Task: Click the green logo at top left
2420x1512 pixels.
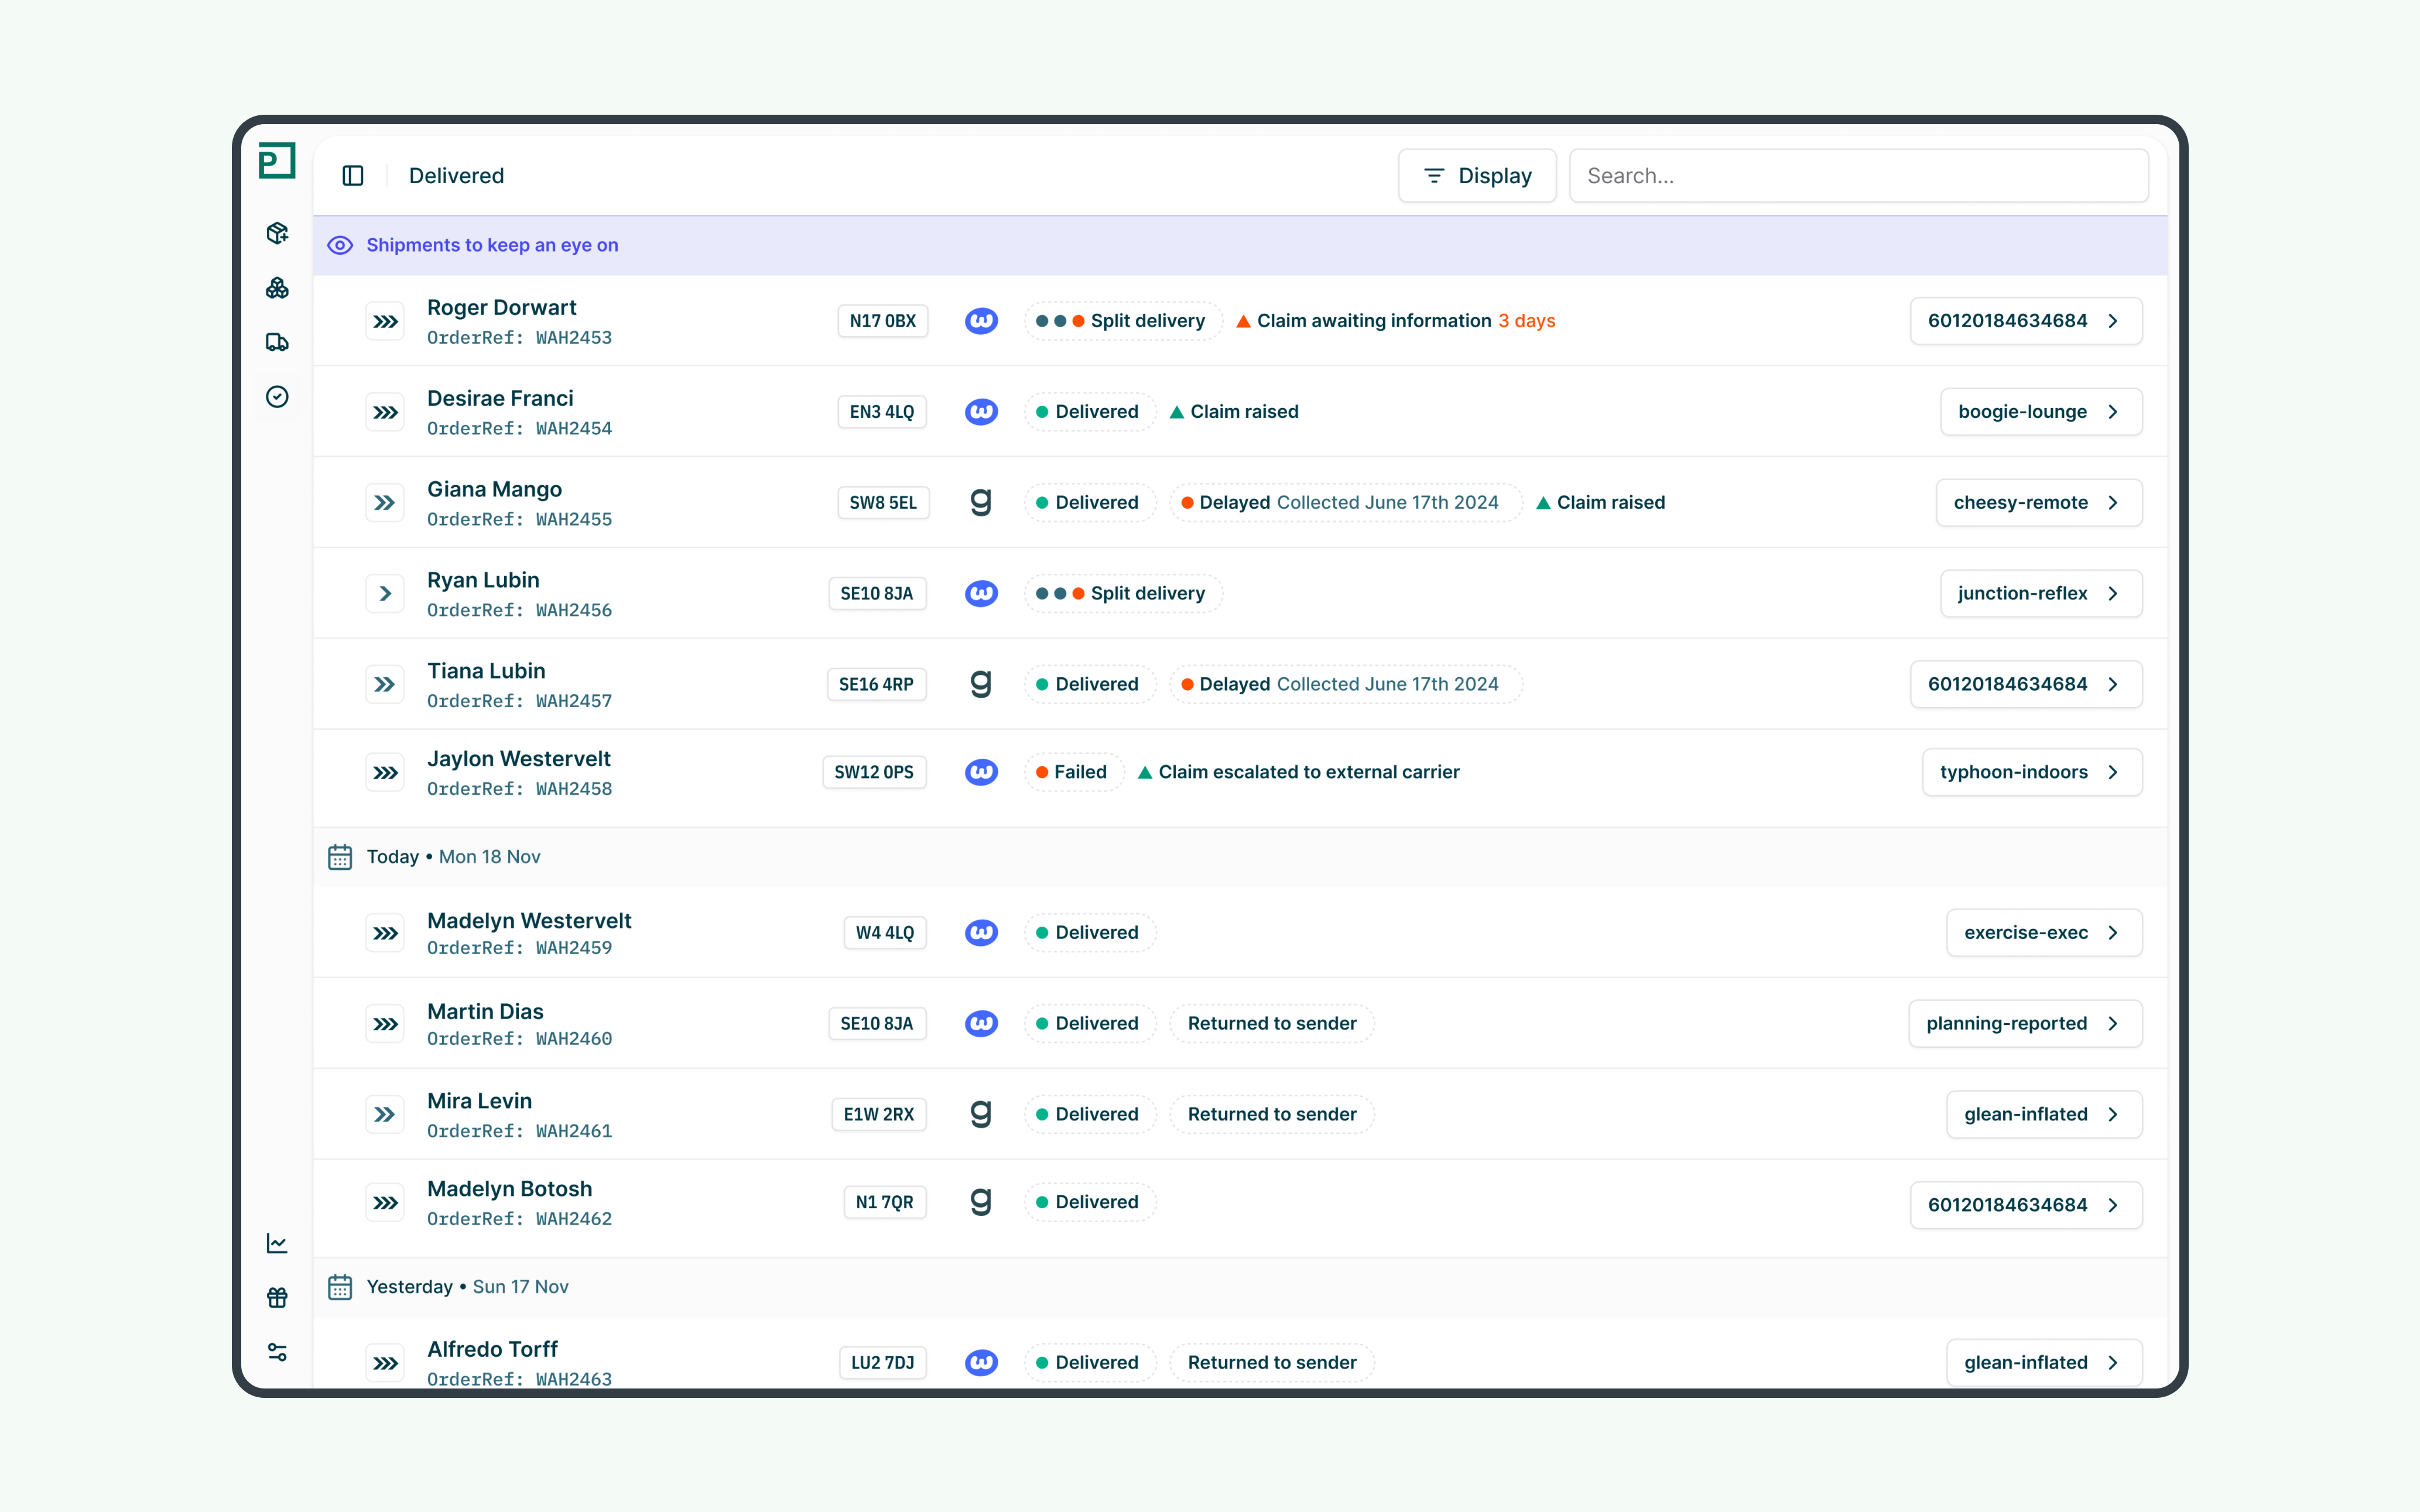Action: coord(277,161)
